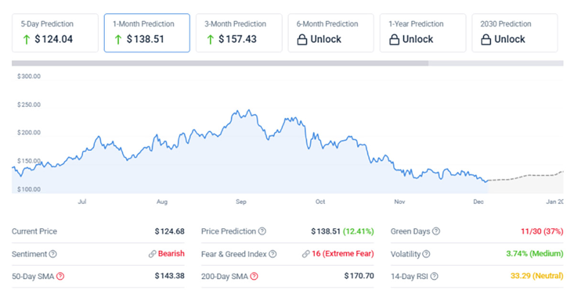
Task: Open the Volatility help icon
Action: coord(426,254)
